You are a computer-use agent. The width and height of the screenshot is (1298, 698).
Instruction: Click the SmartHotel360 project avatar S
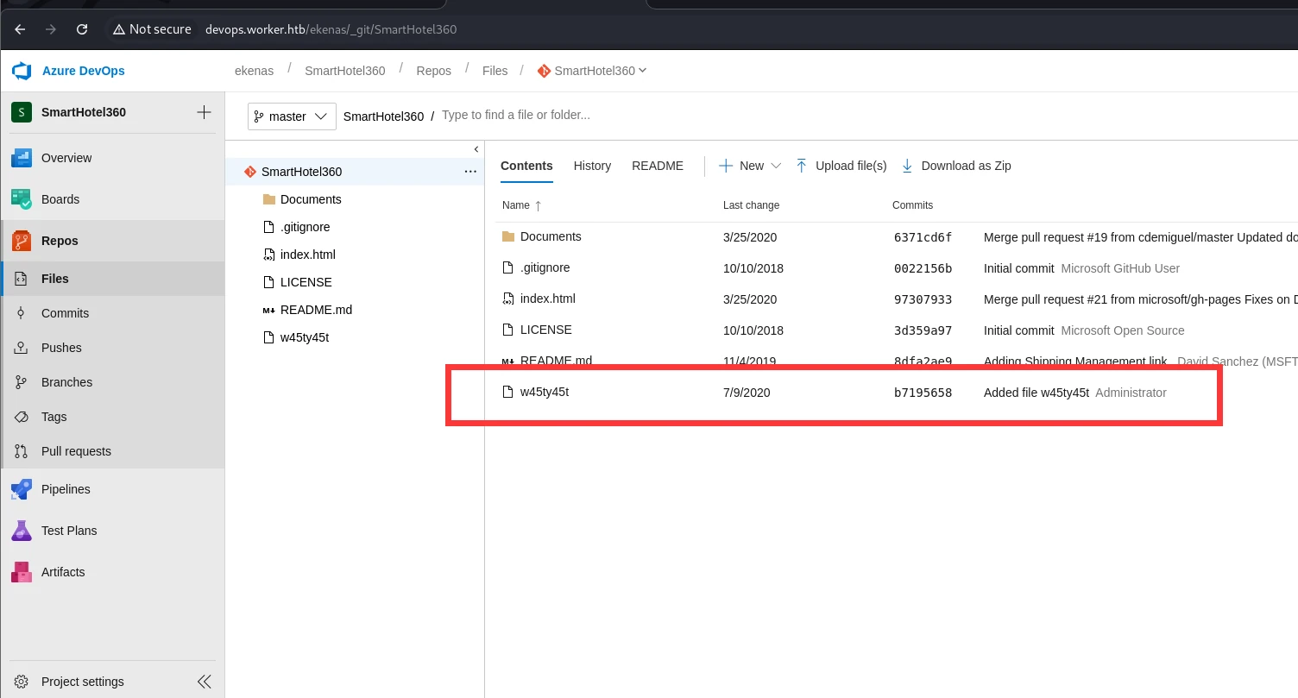click(22, 112)
